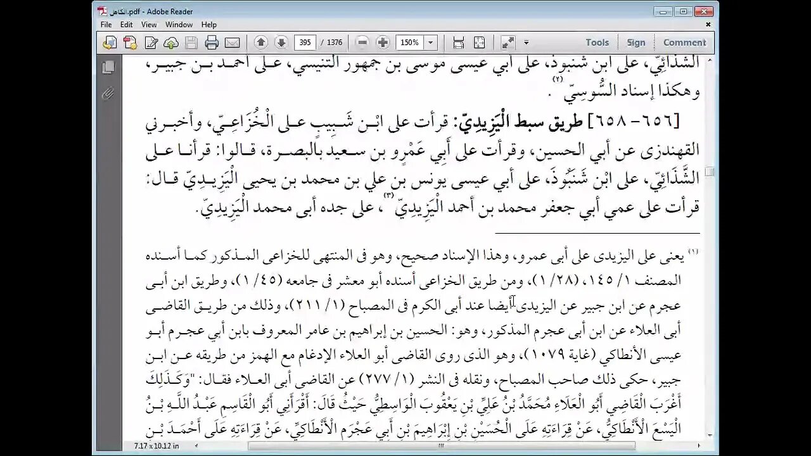Open the Edit menu
Image resolution: width=811 pixels, height=456 pixels.
pos(127,25)
